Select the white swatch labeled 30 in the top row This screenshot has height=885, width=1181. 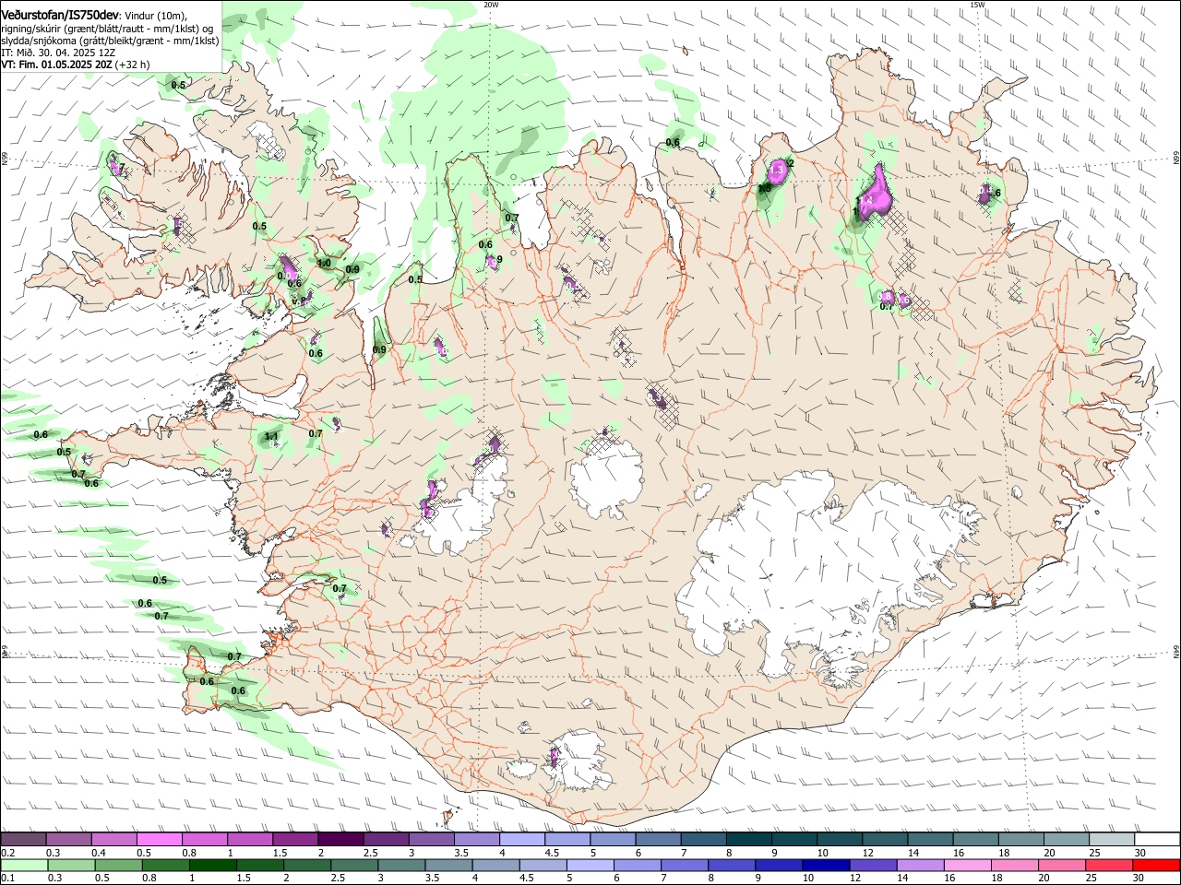[x=1156, y=839]
